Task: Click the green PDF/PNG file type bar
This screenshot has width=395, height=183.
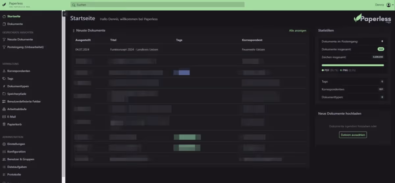Action: click(353, 65)
